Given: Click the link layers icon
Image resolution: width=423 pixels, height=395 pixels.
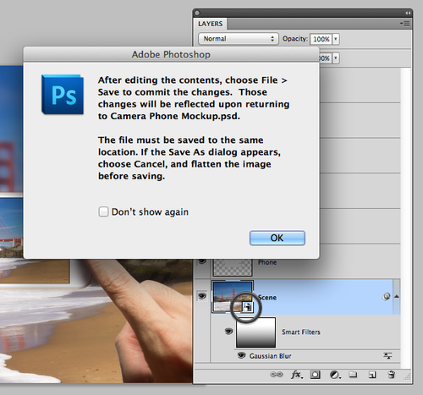Looking at the screenshot, I should (x=277, y=375).
